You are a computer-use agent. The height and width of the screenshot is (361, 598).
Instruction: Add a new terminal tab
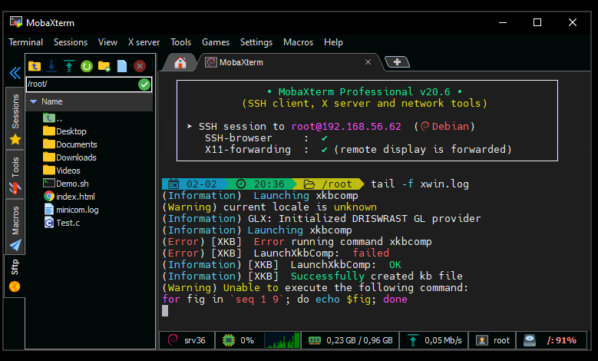coord(396,62)
